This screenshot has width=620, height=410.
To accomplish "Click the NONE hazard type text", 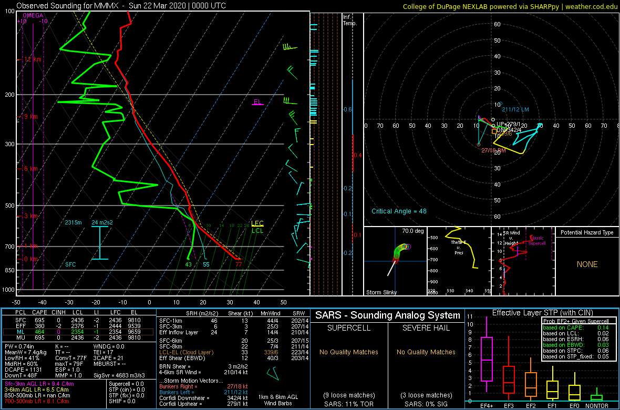I will click(x=587, y=264).
